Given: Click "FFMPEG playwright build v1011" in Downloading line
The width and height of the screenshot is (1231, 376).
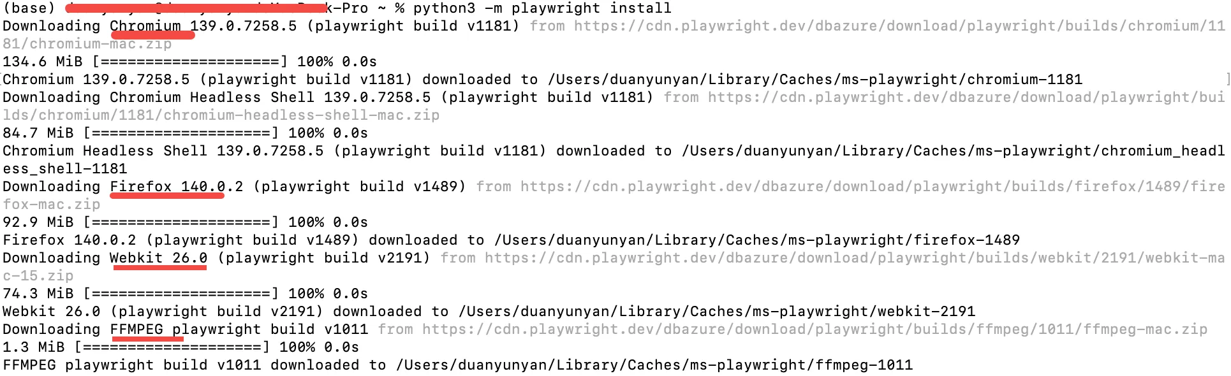Looking at the screenshot, I should (239, 329).
